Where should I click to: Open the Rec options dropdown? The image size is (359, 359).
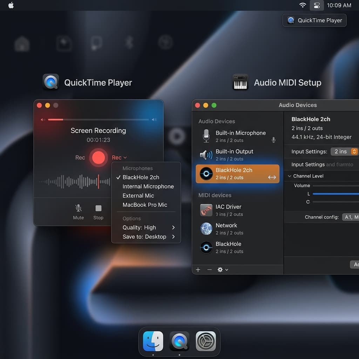tap(119, 157)
